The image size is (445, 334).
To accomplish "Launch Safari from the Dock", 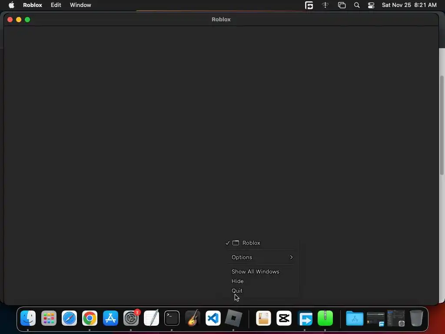I will click(69, 318).
